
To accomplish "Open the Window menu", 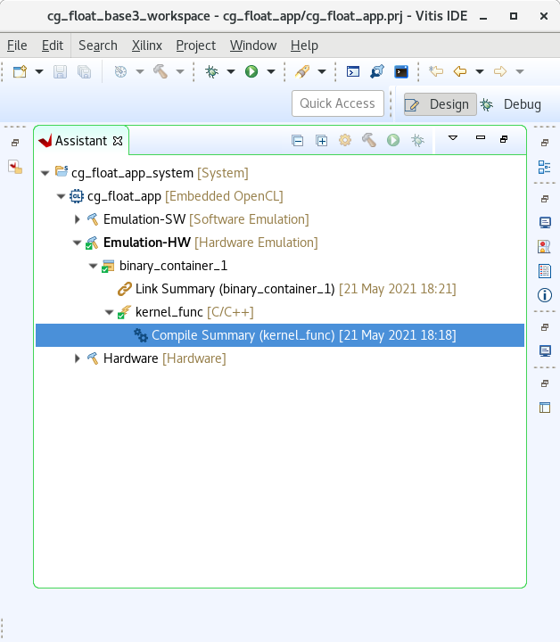I will tap(253, 45).
